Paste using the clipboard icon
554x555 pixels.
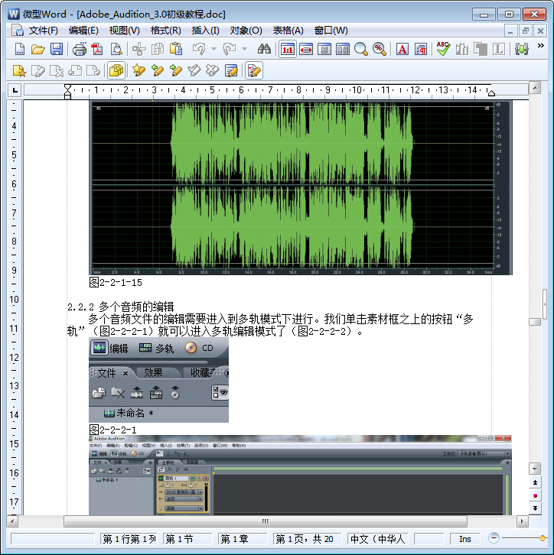coord(176,49)
